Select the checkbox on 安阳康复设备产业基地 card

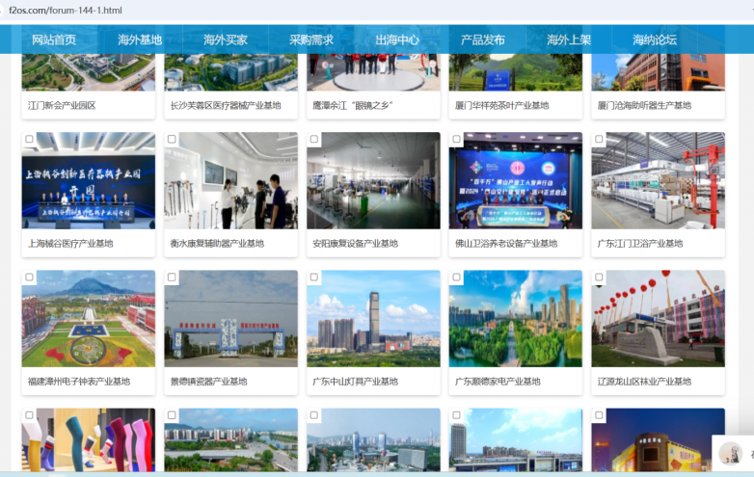tap(314, 140)
